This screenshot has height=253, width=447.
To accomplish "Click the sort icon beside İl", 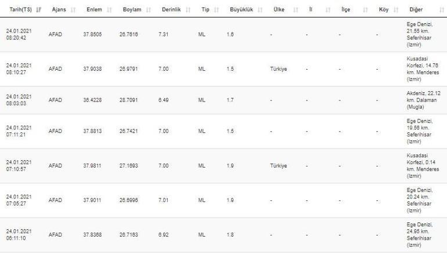I will click(327, 10).
